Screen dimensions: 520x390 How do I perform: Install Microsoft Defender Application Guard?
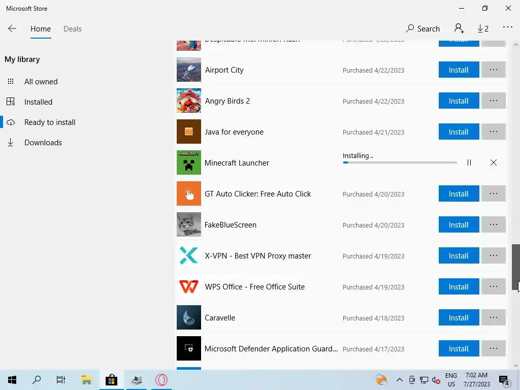[x=459, y=348]
